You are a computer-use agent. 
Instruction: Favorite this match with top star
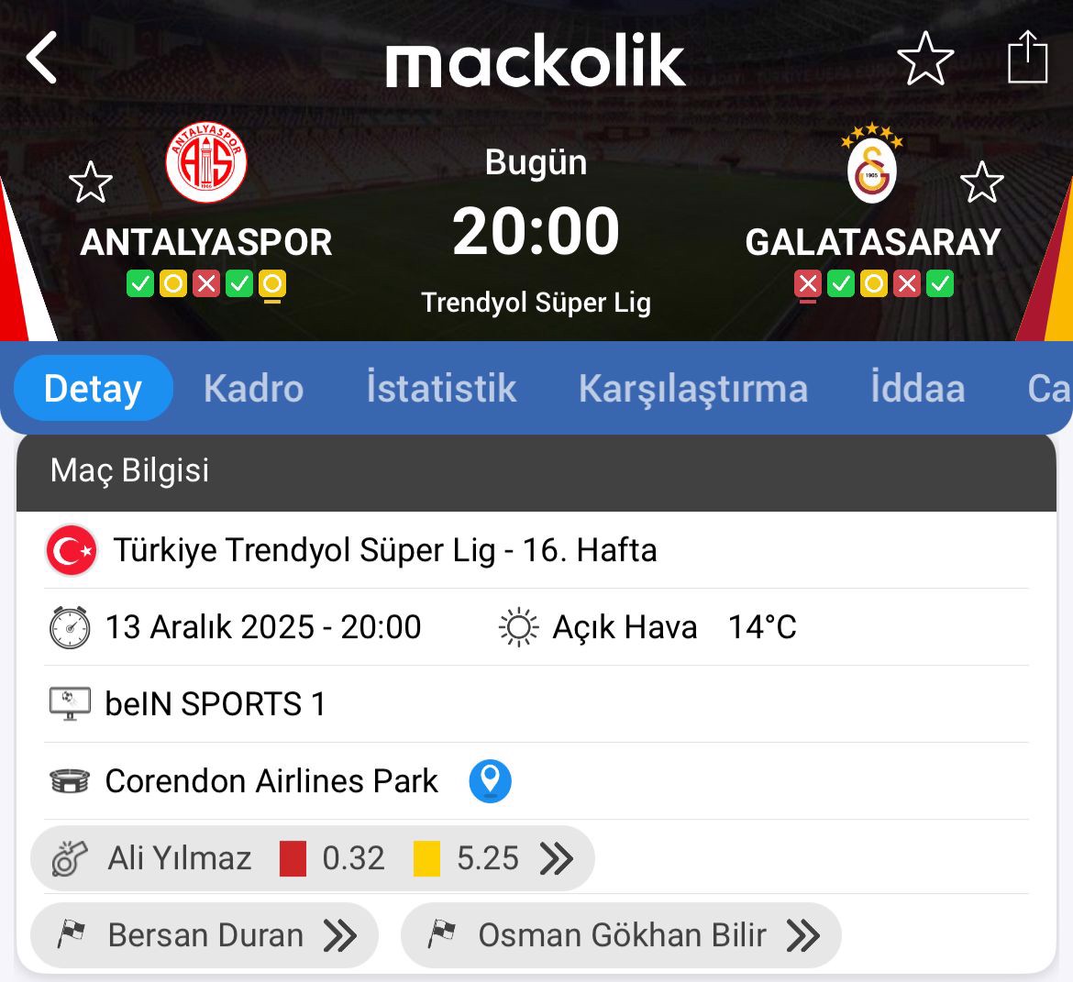(925, 58)
